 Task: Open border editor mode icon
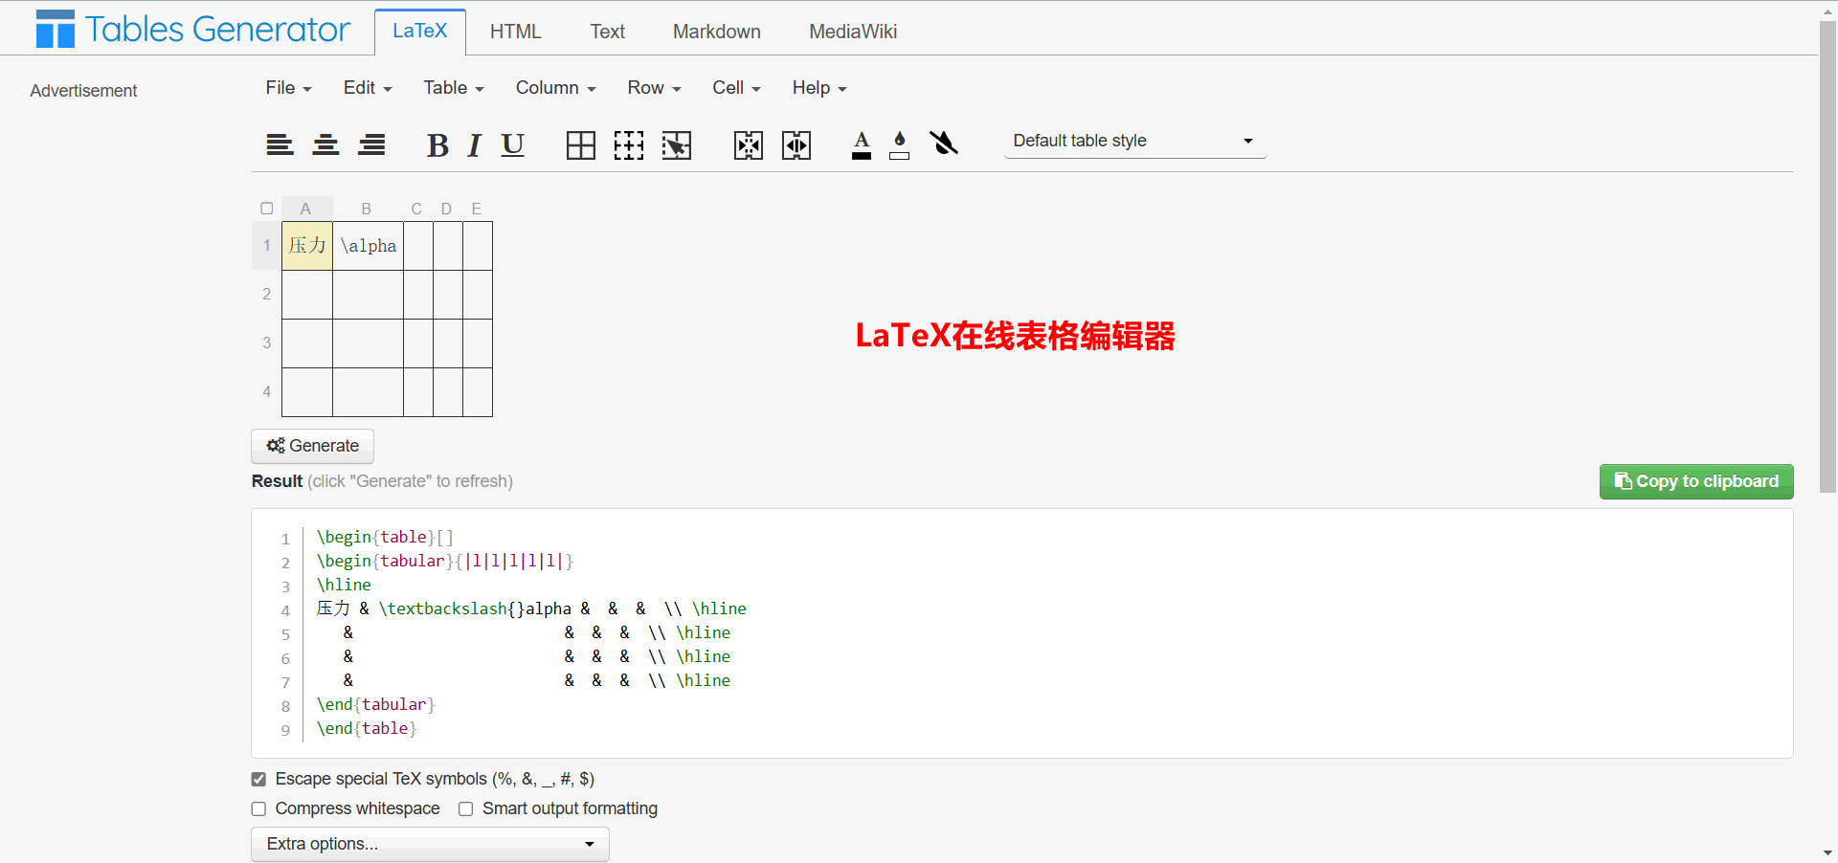(677, 144)
